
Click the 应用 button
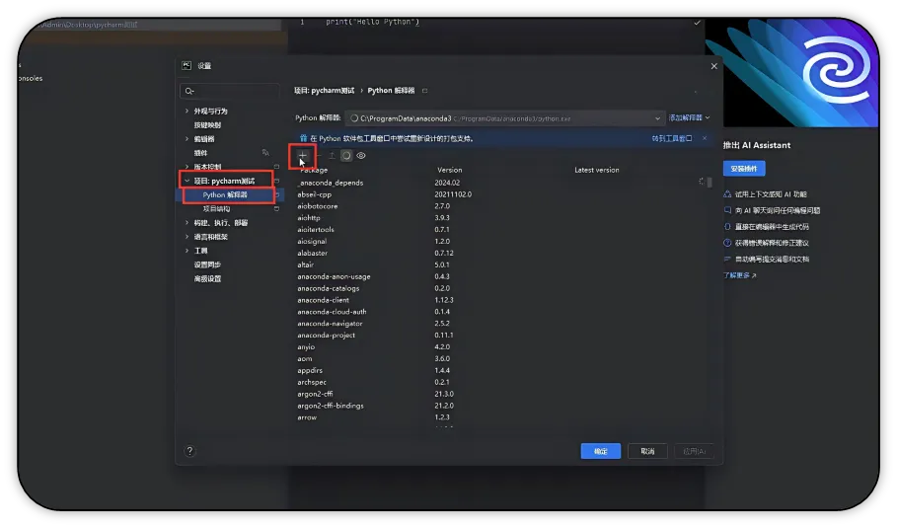pyautogui.click(x=694, y=451)
